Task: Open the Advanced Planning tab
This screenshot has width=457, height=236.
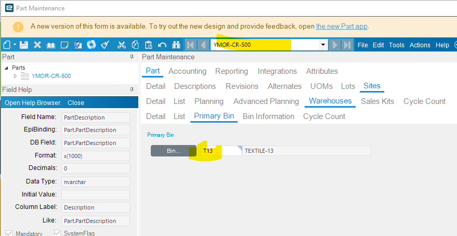Action: tap(266, 101)
